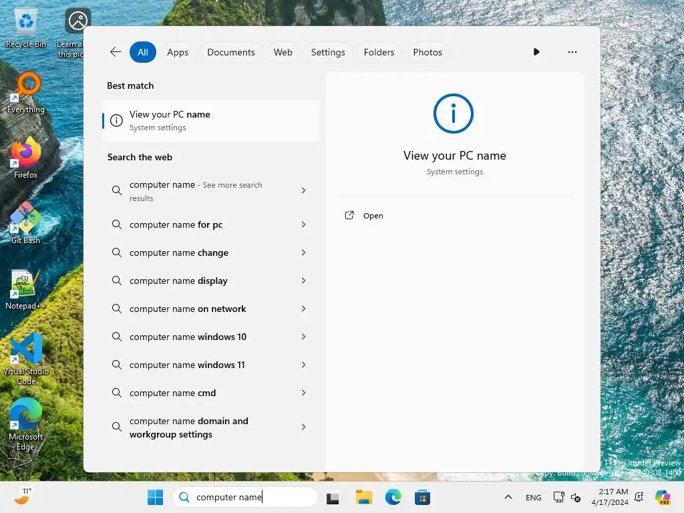The image size is (684, 513).
Task: Open the weather widget showing 11°
Action: (23, 496)
